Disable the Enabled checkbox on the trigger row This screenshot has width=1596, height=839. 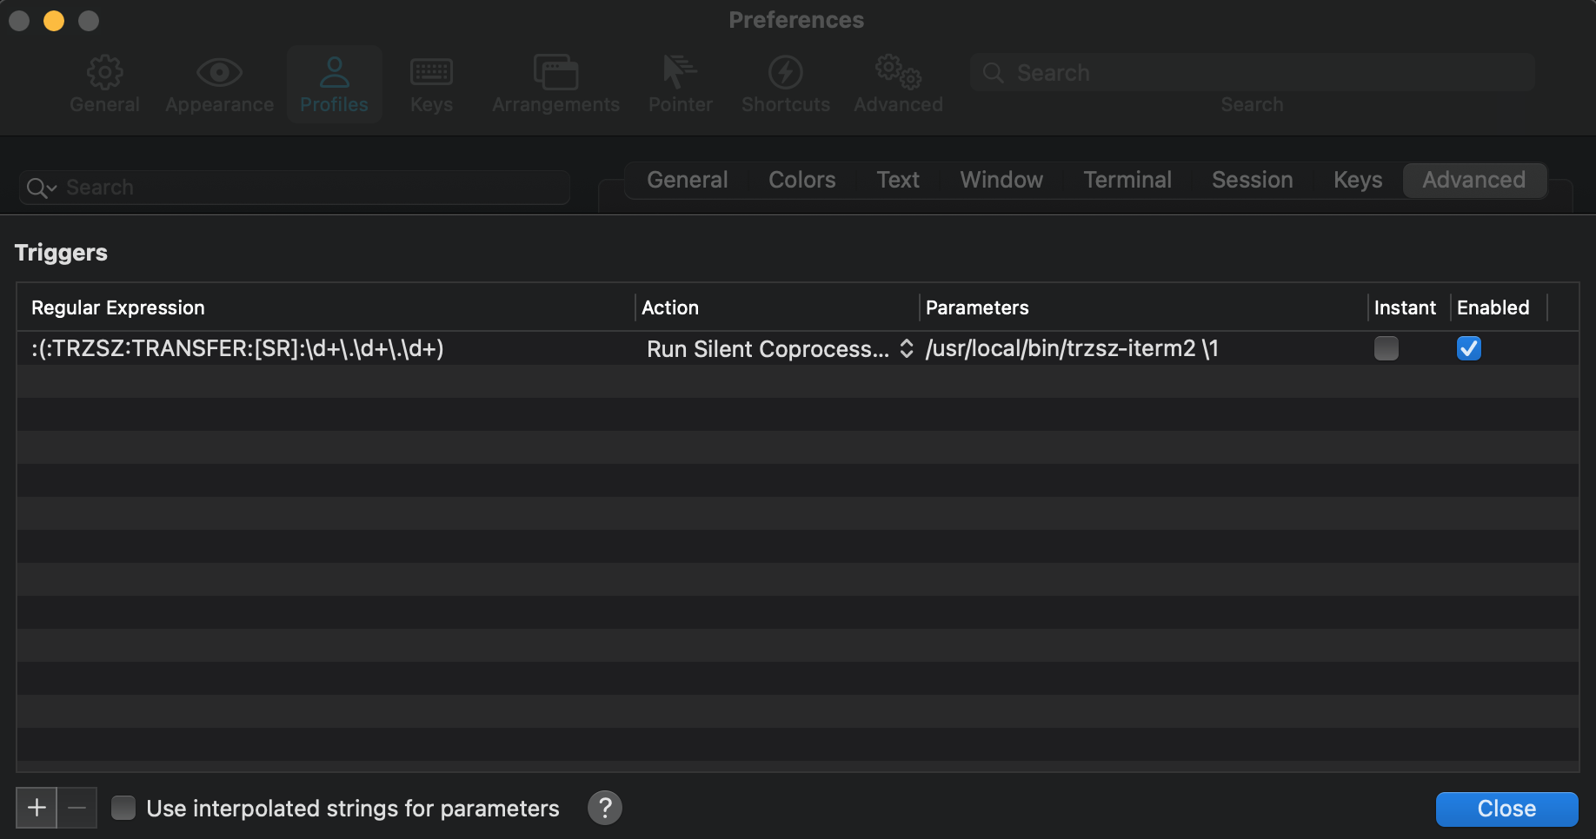(1467, 348)
